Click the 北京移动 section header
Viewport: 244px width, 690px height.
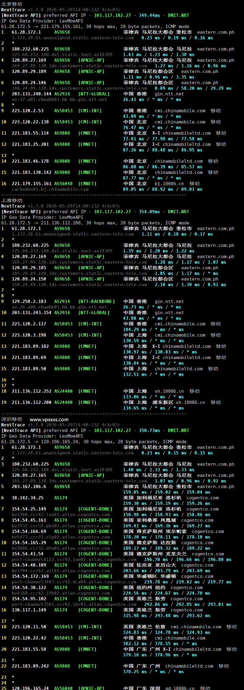coord(12,4)
